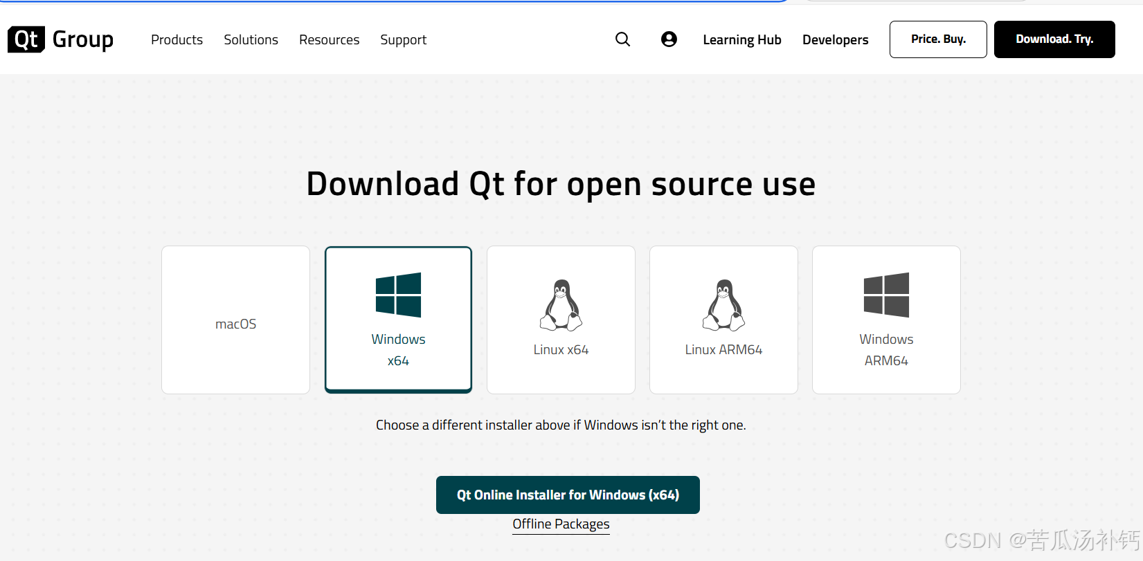Viewport: 1143px width, 561px height.
Task: Choose the Linux ARM64 label
Action: coord(723,350)
